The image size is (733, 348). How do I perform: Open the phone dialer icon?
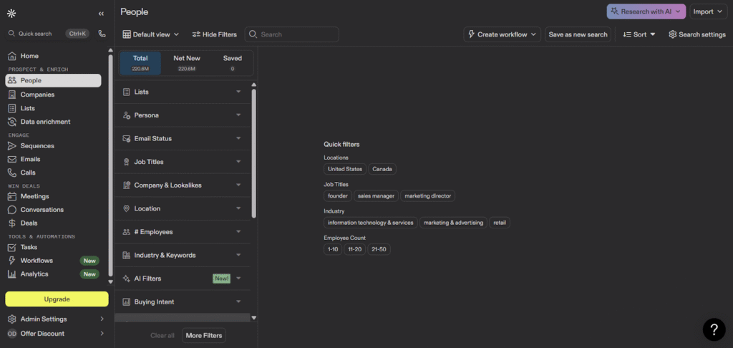coord(102,34)
